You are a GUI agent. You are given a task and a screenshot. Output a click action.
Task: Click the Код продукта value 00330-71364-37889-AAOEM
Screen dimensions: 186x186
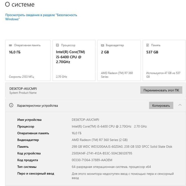[92, 160]
